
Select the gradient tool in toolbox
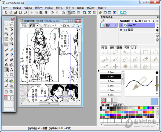(6, 70)
